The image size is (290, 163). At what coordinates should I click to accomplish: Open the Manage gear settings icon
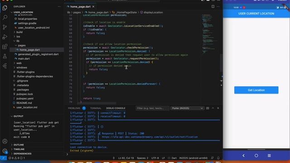click(5, 151)
